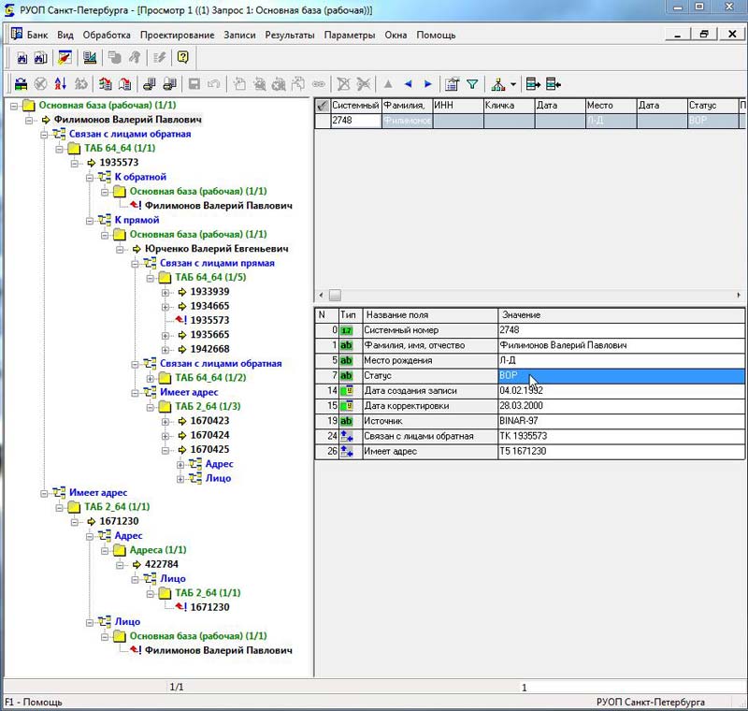Click the blue left arrow navigation icon
The width and height of the screenshot is (748, 711).
pos(408,83)
